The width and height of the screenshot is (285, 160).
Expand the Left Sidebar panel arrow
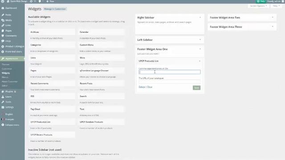(200, 40)
